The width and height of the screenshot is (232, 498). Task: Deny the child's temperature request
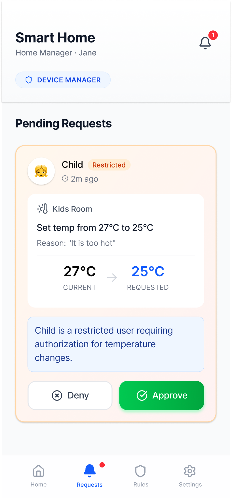[x=70, y=395]
